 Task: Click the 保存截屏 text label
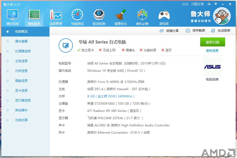tap(199, 31)
